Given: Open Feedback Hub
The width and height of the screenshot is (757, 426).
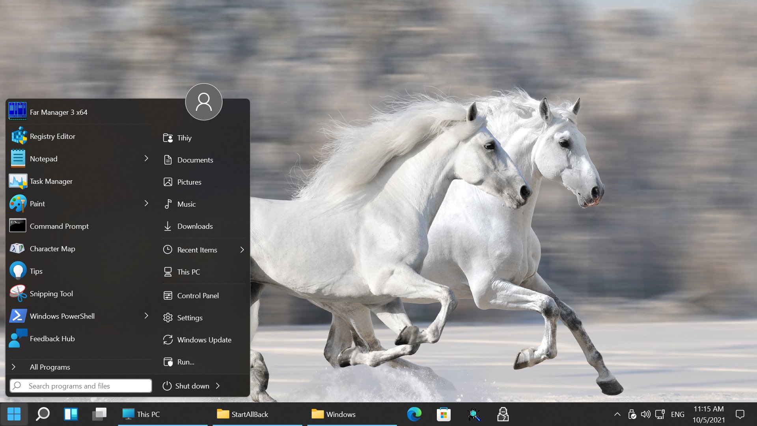Looking at the screenshot, I should coord(52,338).
